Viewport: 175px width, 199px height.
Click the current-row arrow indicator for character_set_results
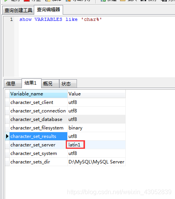7,136
